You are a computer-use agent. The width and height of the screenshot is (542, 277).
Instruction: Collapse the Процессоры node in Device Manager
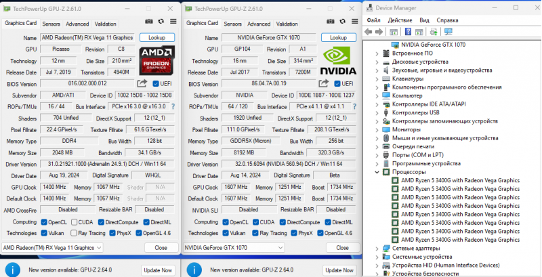coord(377,172)
